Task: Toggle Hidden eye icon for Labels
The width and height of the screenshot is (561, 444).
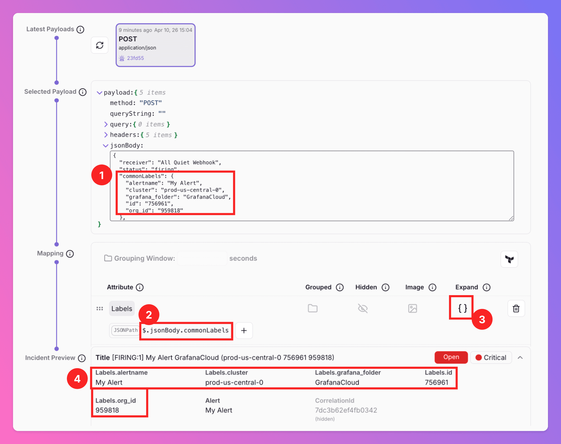Action: click(363, 308)
